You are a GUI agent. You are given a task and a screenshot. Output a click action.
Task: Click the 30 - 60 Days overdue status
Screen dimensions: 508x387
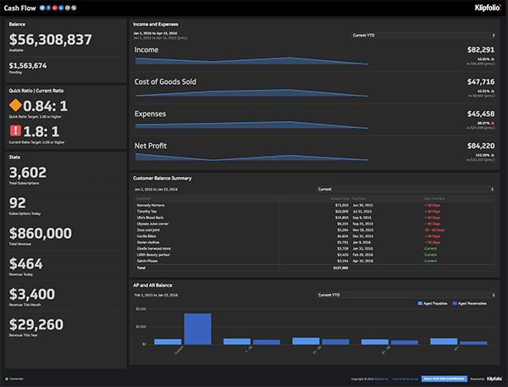(434, 230)
